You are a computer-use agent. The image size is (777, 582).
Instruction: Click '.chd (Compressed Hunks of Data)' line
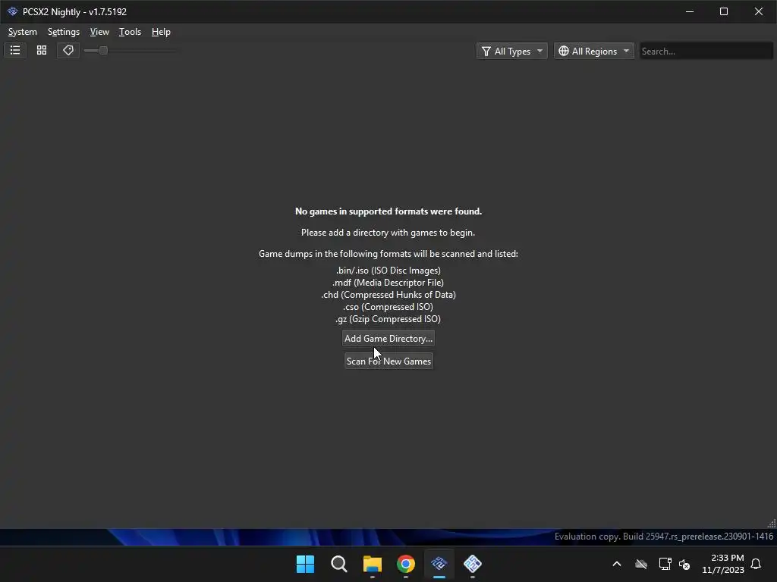(x=388, y=295)
